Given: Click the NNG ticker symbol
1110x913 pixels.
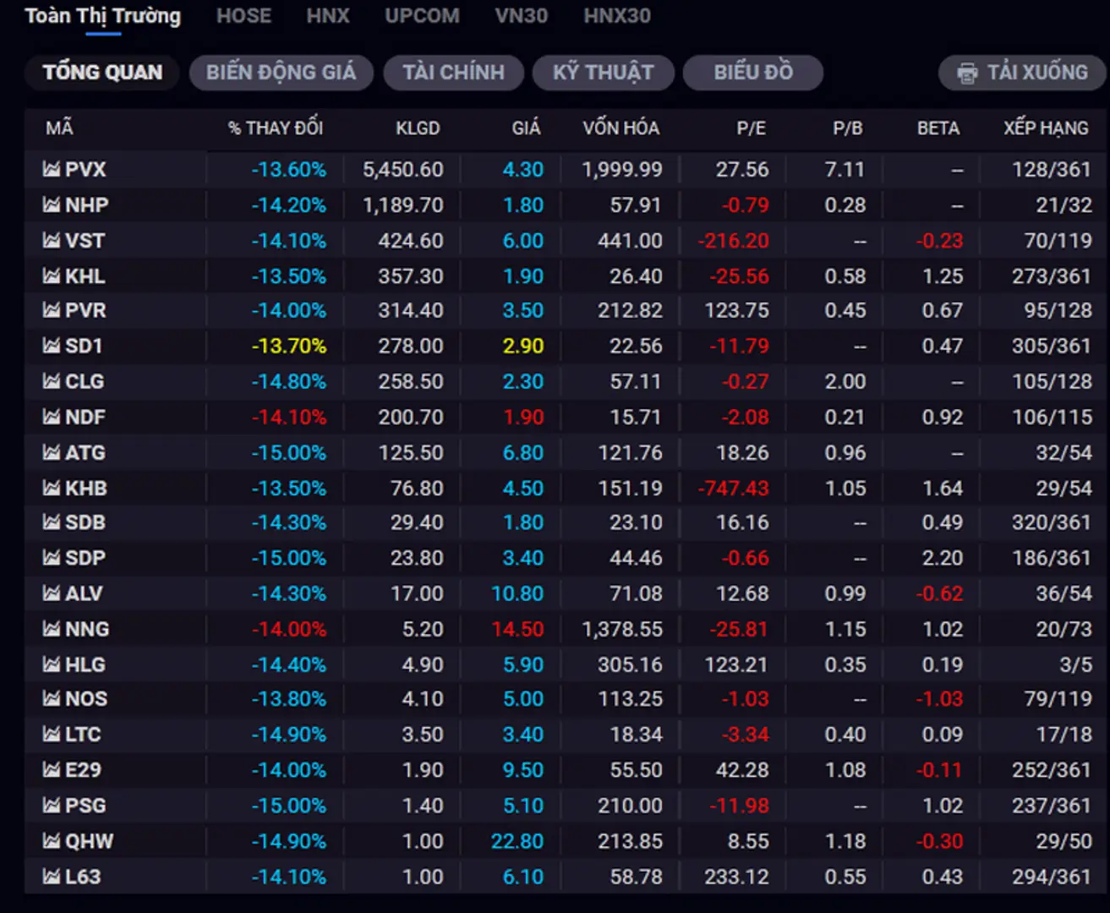Looking at the screenshot, I should pos(87,629).
